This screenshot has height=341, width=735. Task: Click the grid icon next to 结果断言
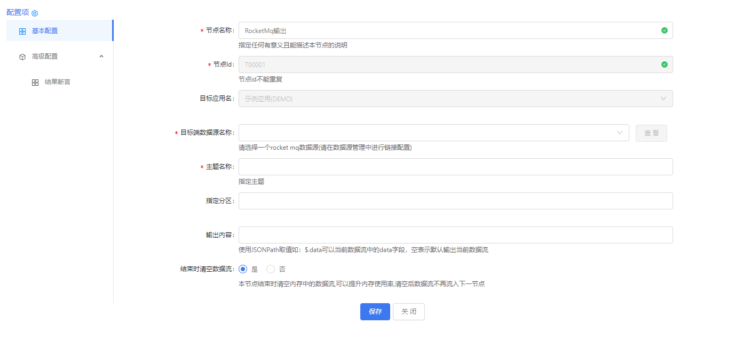coord(35,83)
